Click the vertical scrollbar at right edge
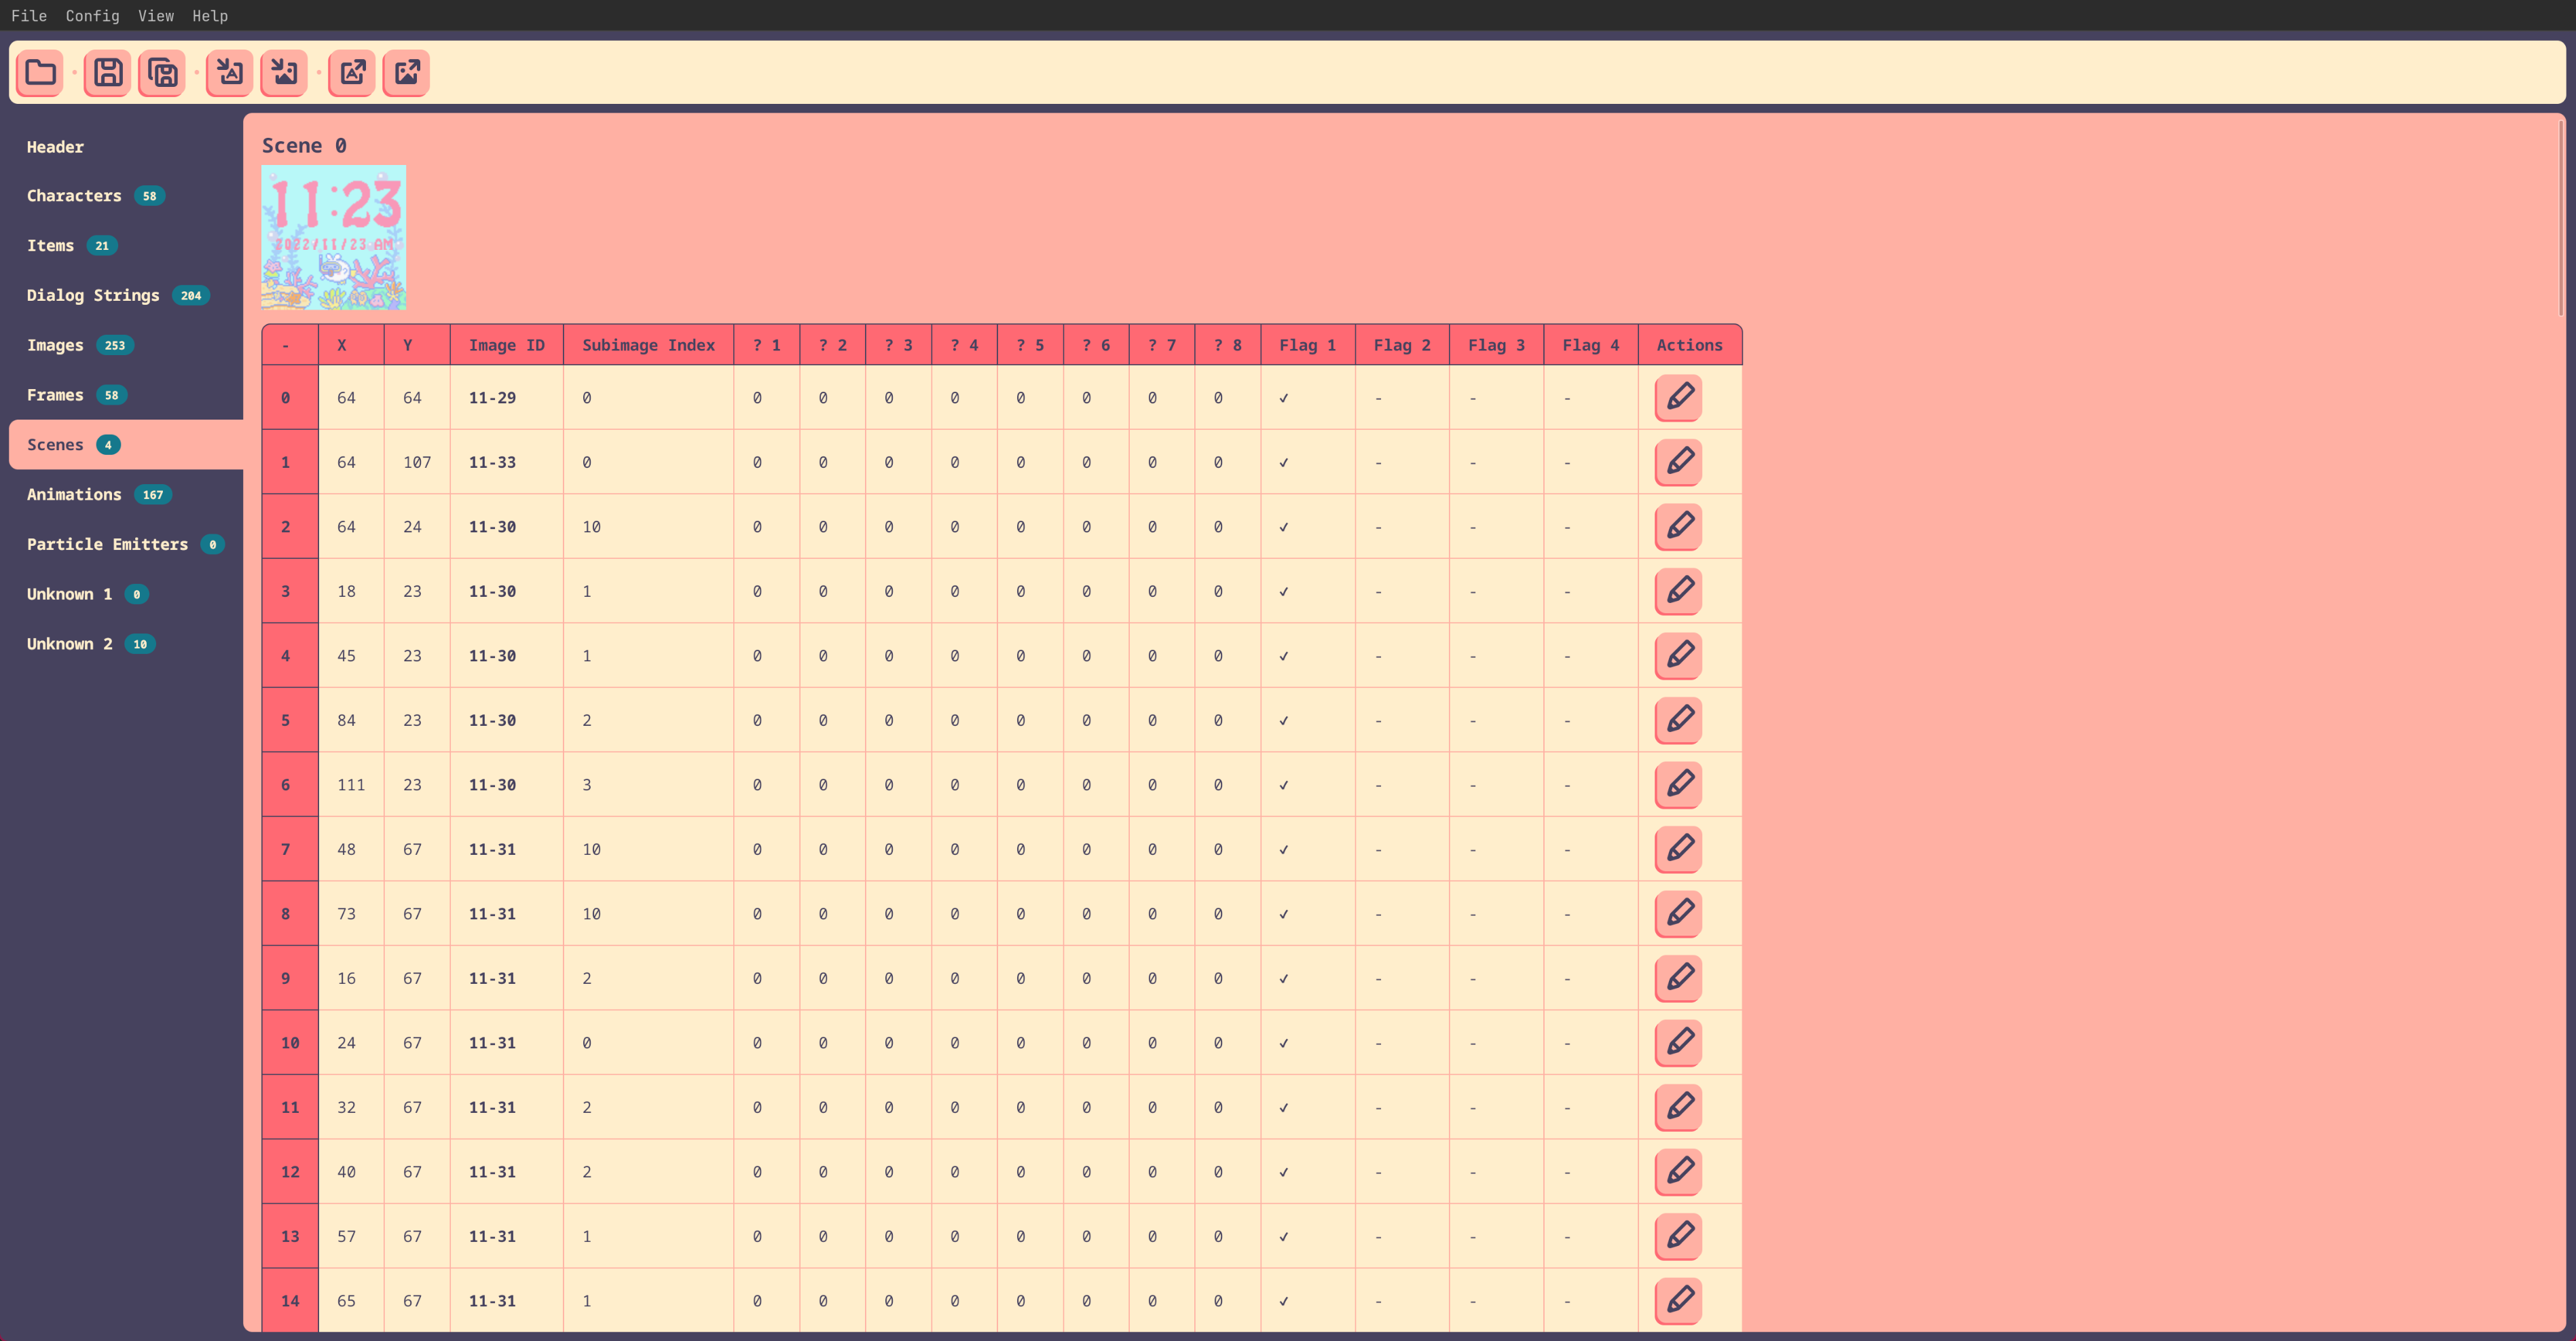2576x1341 pixels. point(2561,218)
